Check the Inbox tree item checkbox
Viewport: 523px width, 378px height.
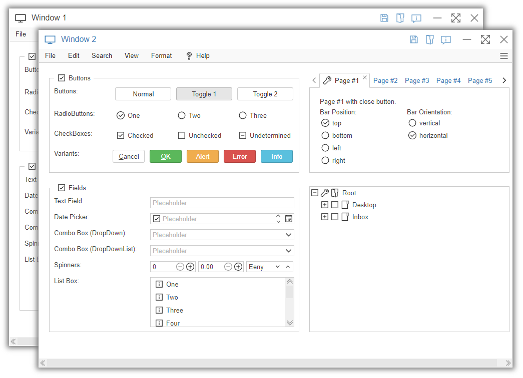(335, 217)
